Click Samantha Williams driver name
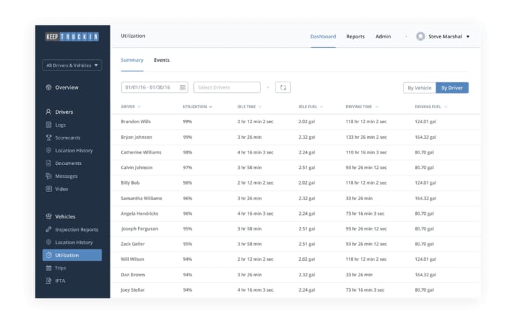 coord(141,198)
